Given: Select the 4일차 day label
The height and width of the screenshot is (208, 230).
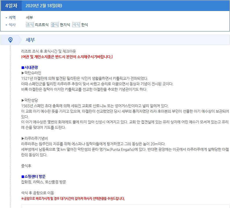Looking at the screenshot, I should click(11, 6).
